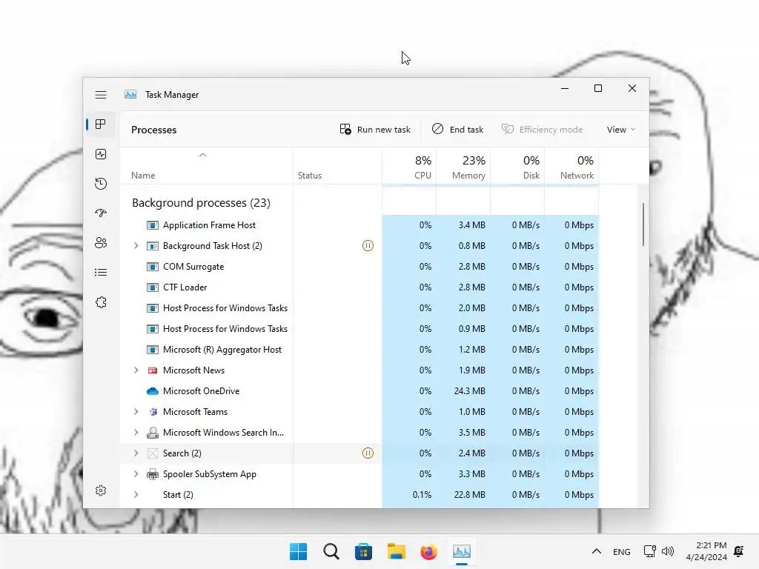Open the App history sidebar icon

click(x=101, y=184)
